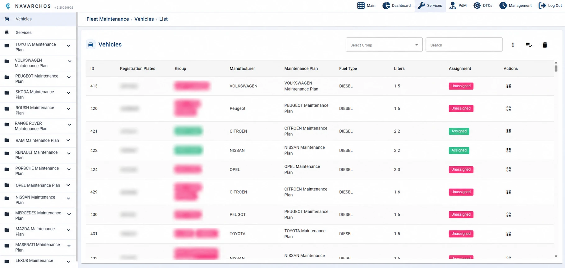Select Services in the left sidebar
The width and height of the screenshot is (565, 268).
pyautogui.click(x=38, y=33)
